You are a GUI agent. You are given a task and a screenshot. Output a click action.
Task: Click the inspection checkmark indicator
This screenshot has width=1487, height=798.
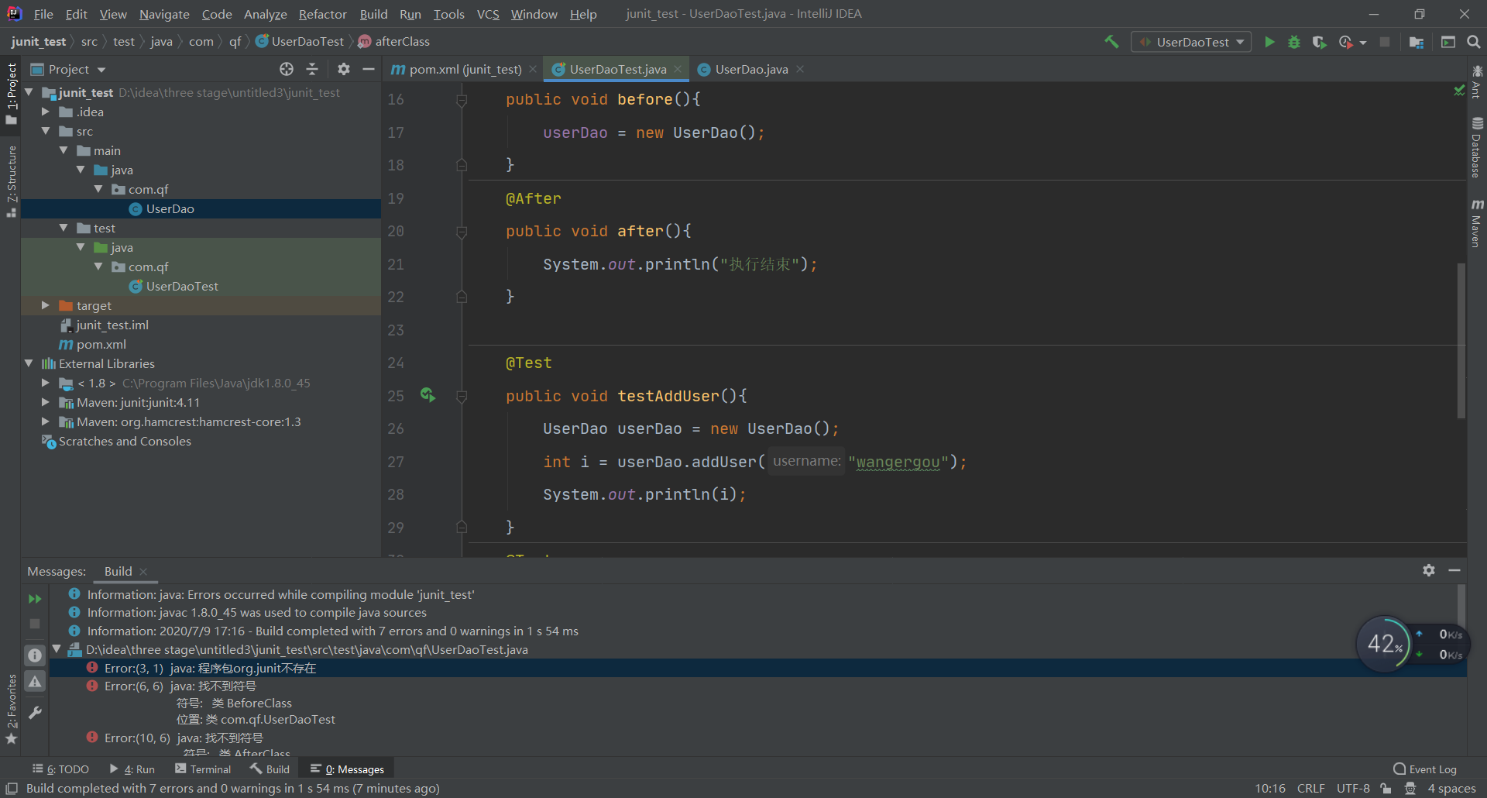pos(1459,91)
